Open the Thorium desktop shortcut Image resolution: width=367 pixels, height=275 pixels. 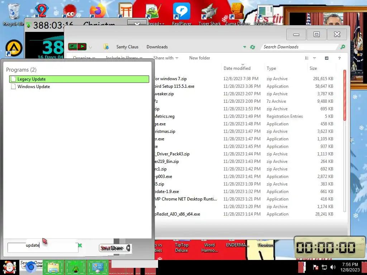[x=266, y=244]
